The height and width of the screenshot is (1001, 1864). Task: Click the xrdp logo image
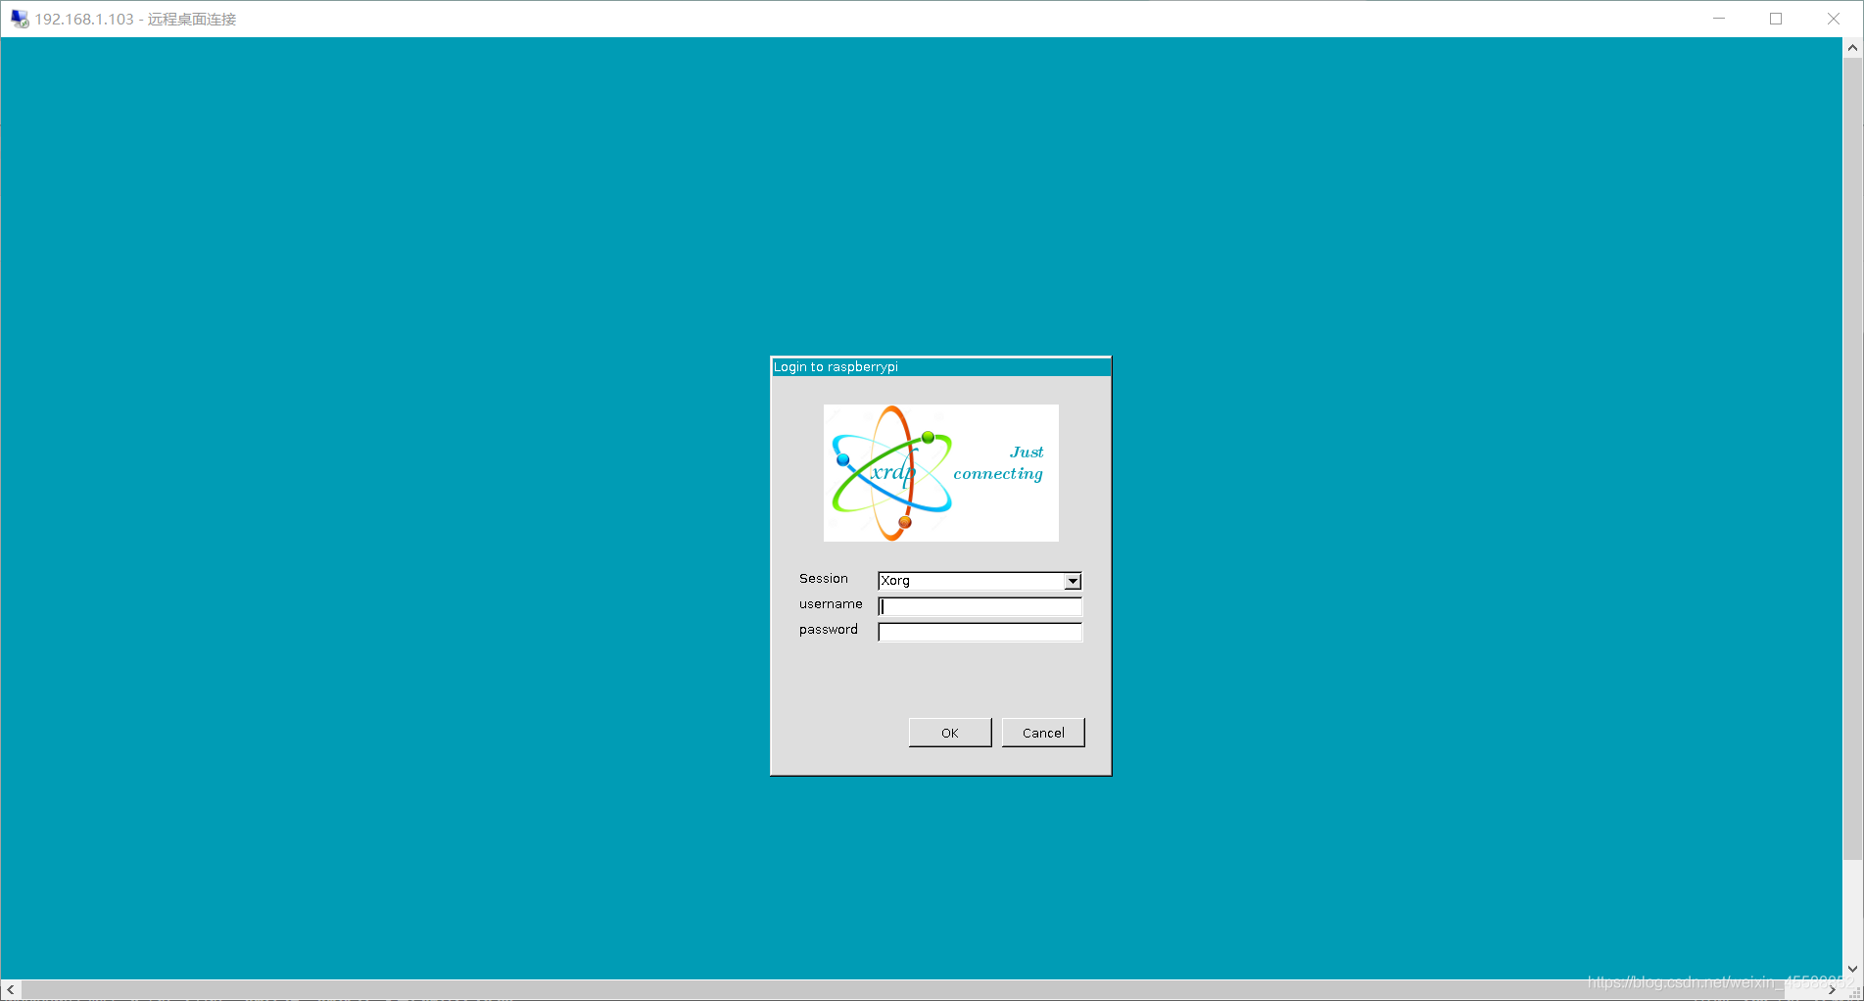941,473
